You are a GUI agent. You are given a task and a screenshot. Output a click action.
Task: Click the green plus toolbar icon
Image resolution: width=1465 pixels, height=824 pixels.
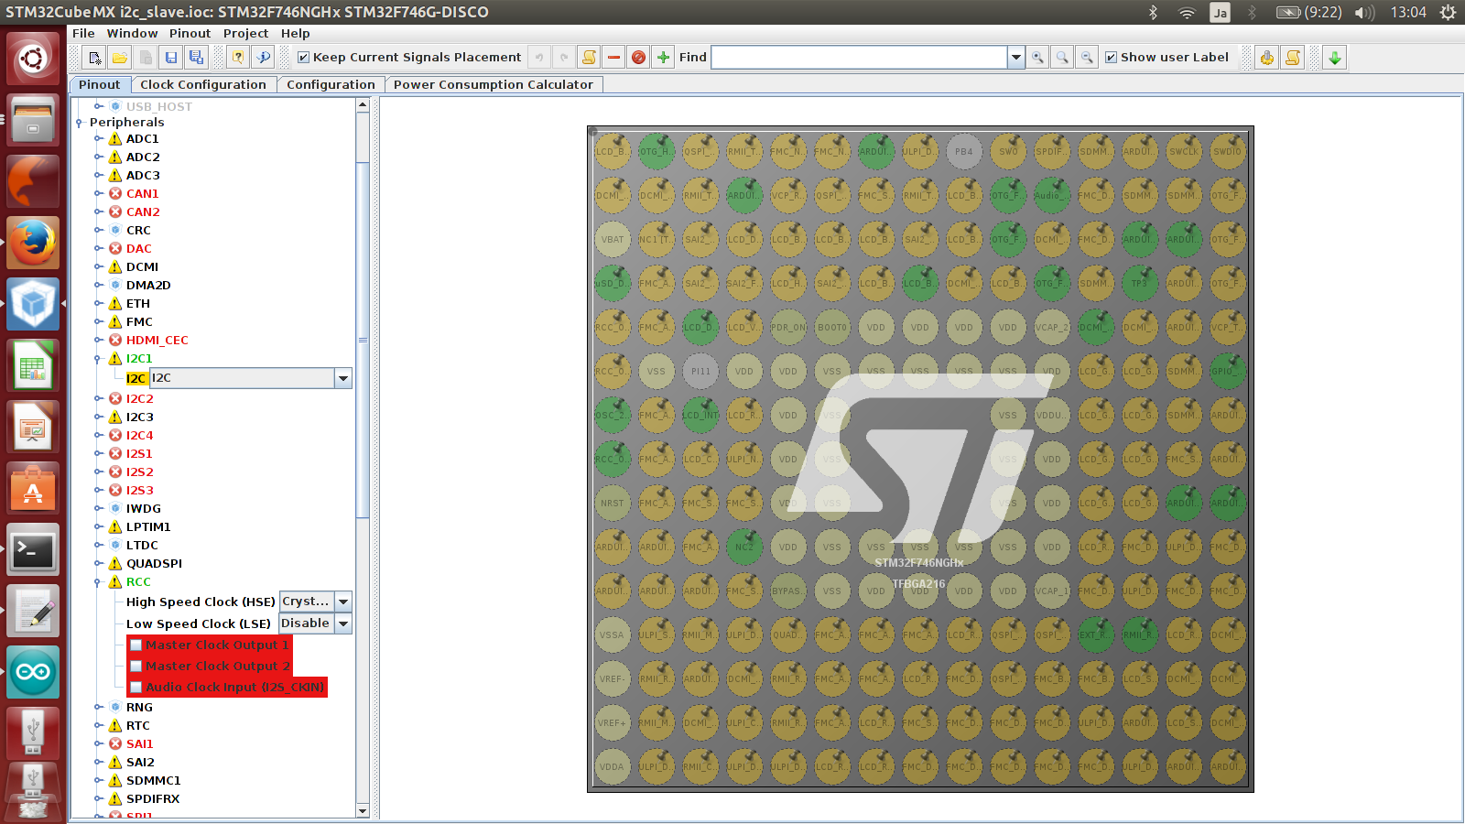tap(664, 58)
